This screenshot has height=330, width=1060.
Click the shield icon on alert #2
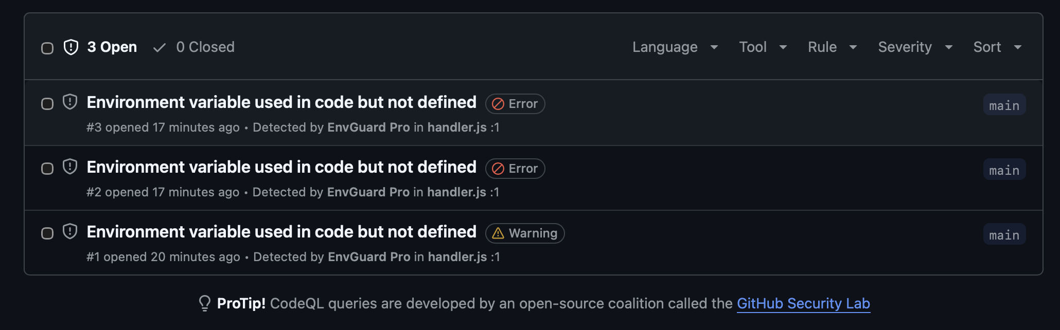69,167
